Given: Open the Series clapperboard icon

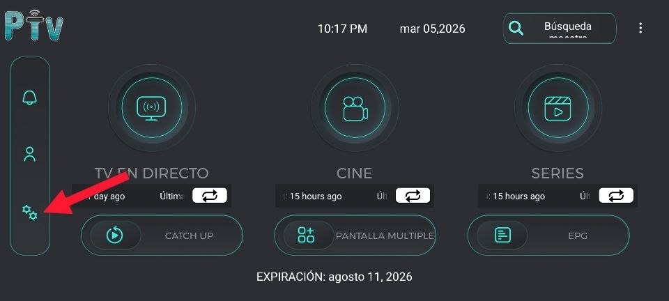Looking at the screenshot, I should click(557, 107).
